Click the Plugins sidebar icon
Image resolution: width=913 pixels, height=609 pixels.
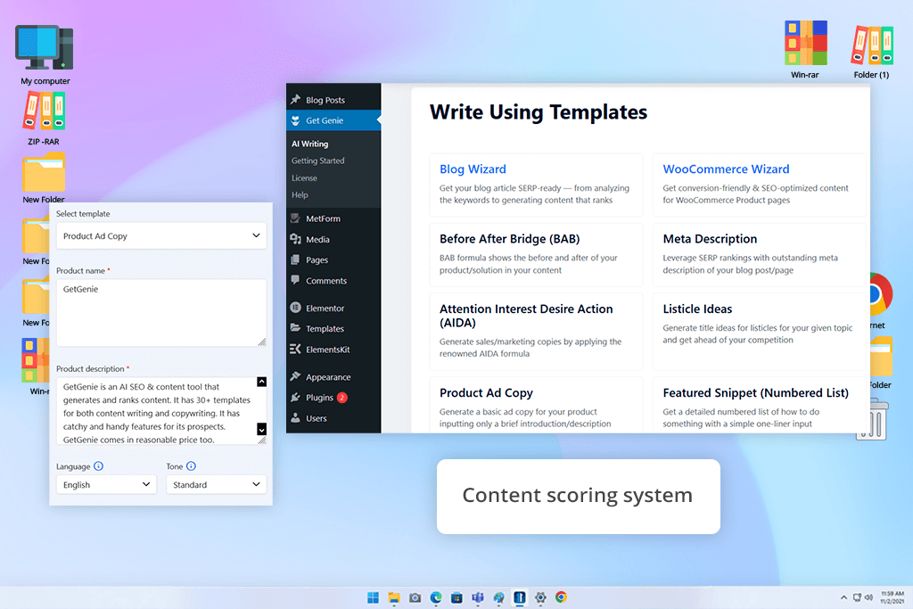point(296,398)
